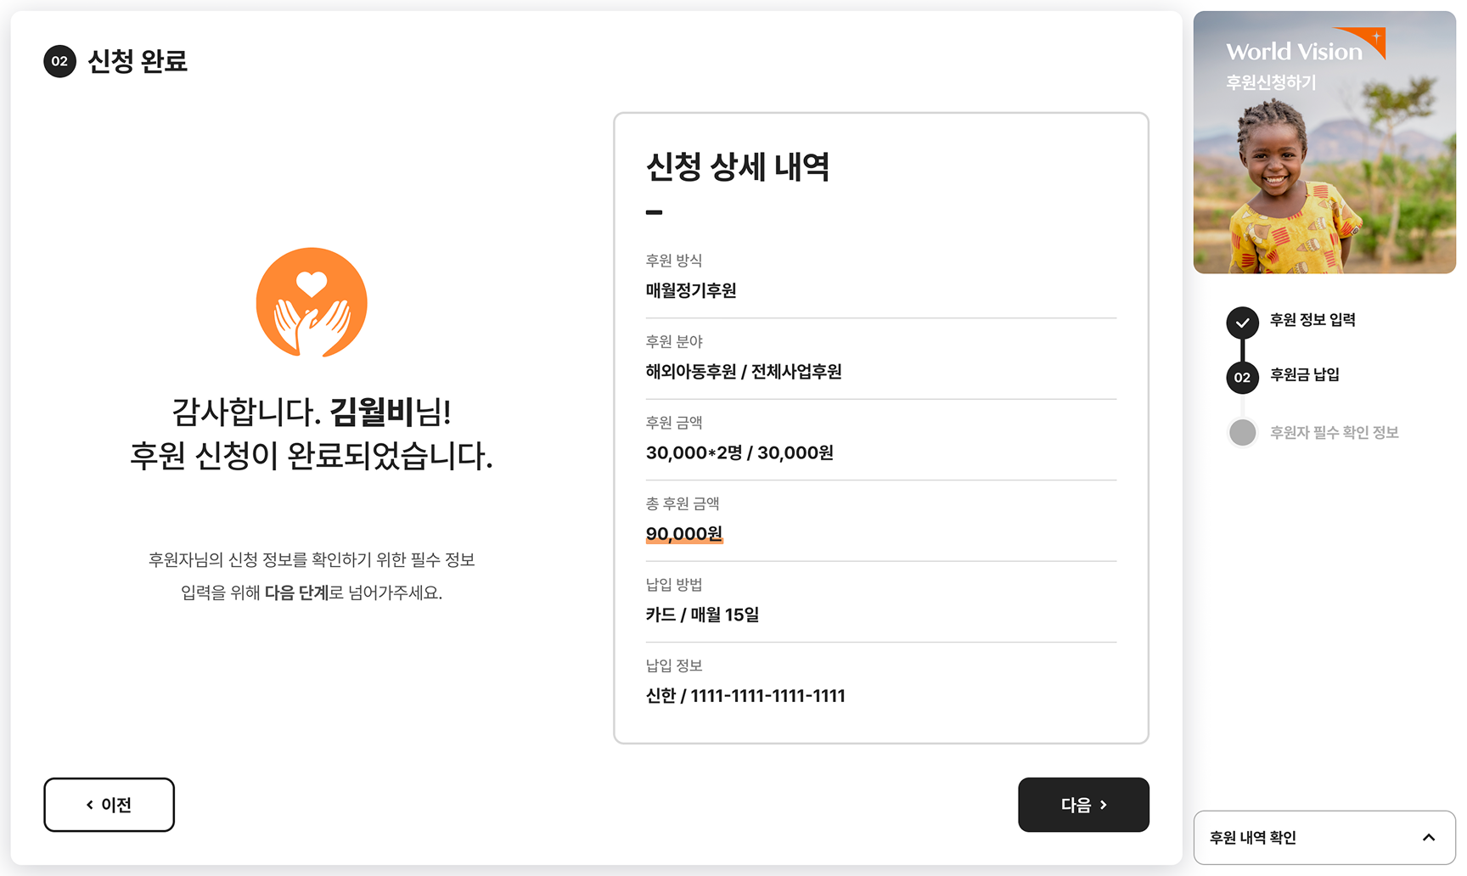Image resolution: width=1467 pixels, height=876 pixels.
Task: Click the bold 다음 단계 text in instructions
Action: coord(296,592)
